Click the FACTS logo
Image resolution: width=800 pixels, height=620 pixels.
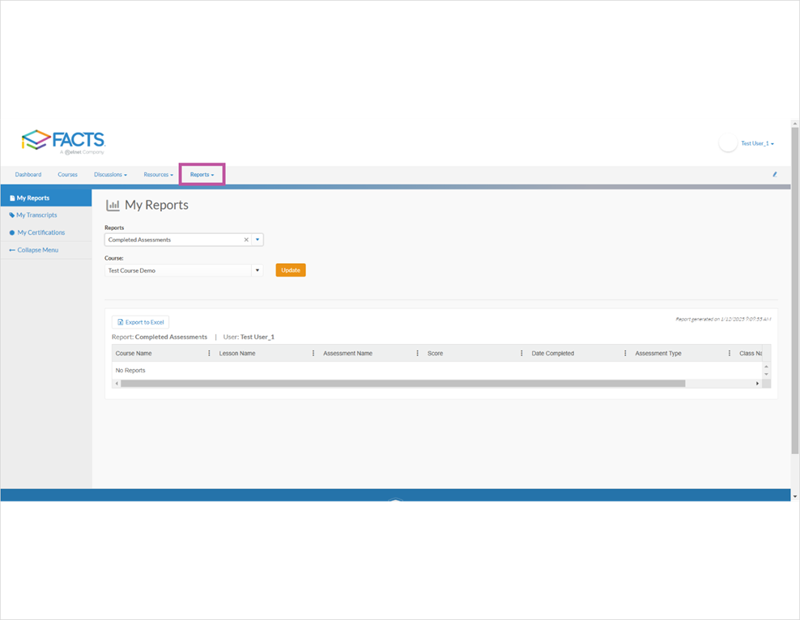[63, 141]
